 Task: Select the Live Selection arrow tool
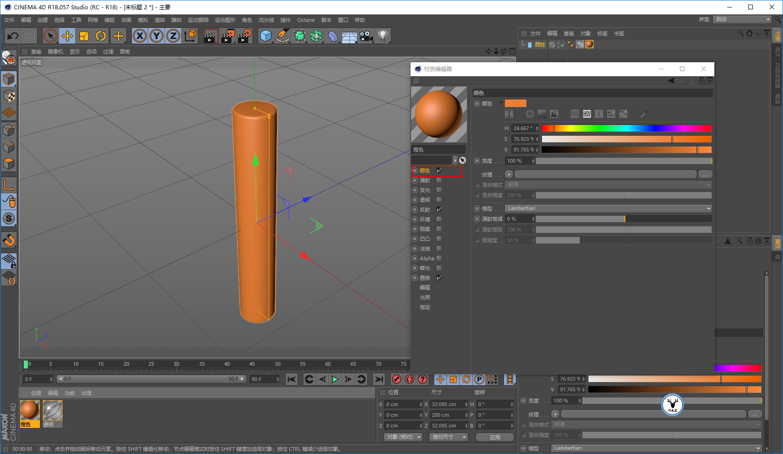point(51,36)
